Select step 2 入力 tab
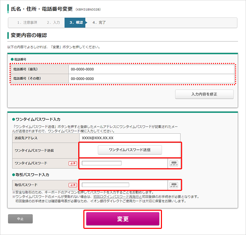The height and width of the screenshot is (235, 246). point(53,23)
